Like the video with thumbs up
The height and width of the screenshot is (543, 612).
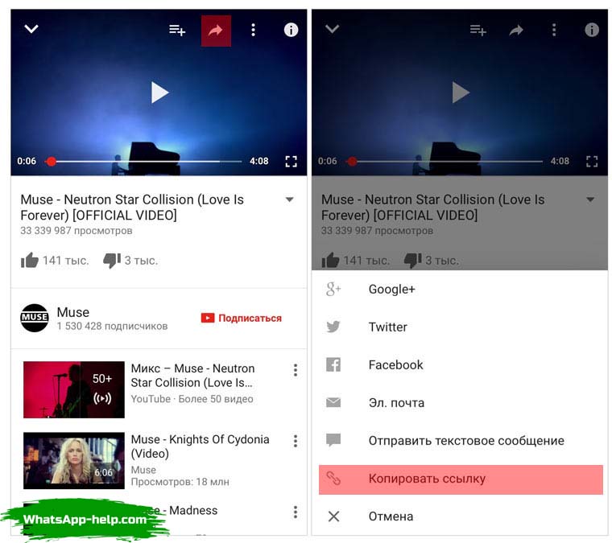30,260
